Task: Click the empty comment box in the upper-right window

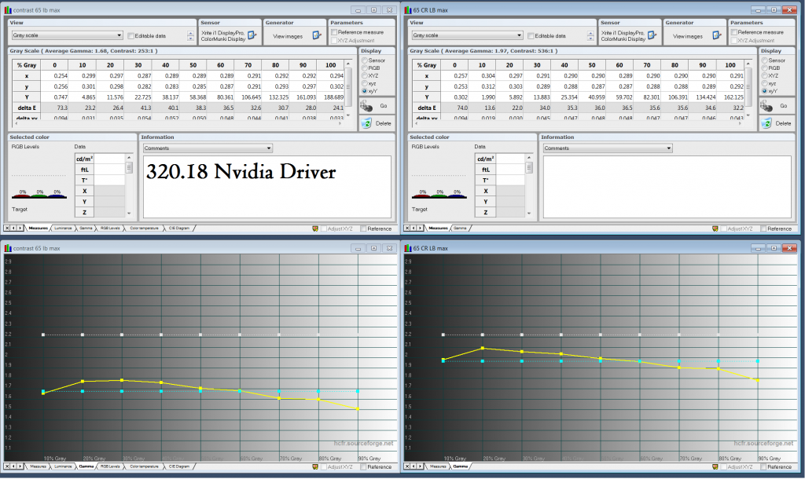Action: coord(667,187)
